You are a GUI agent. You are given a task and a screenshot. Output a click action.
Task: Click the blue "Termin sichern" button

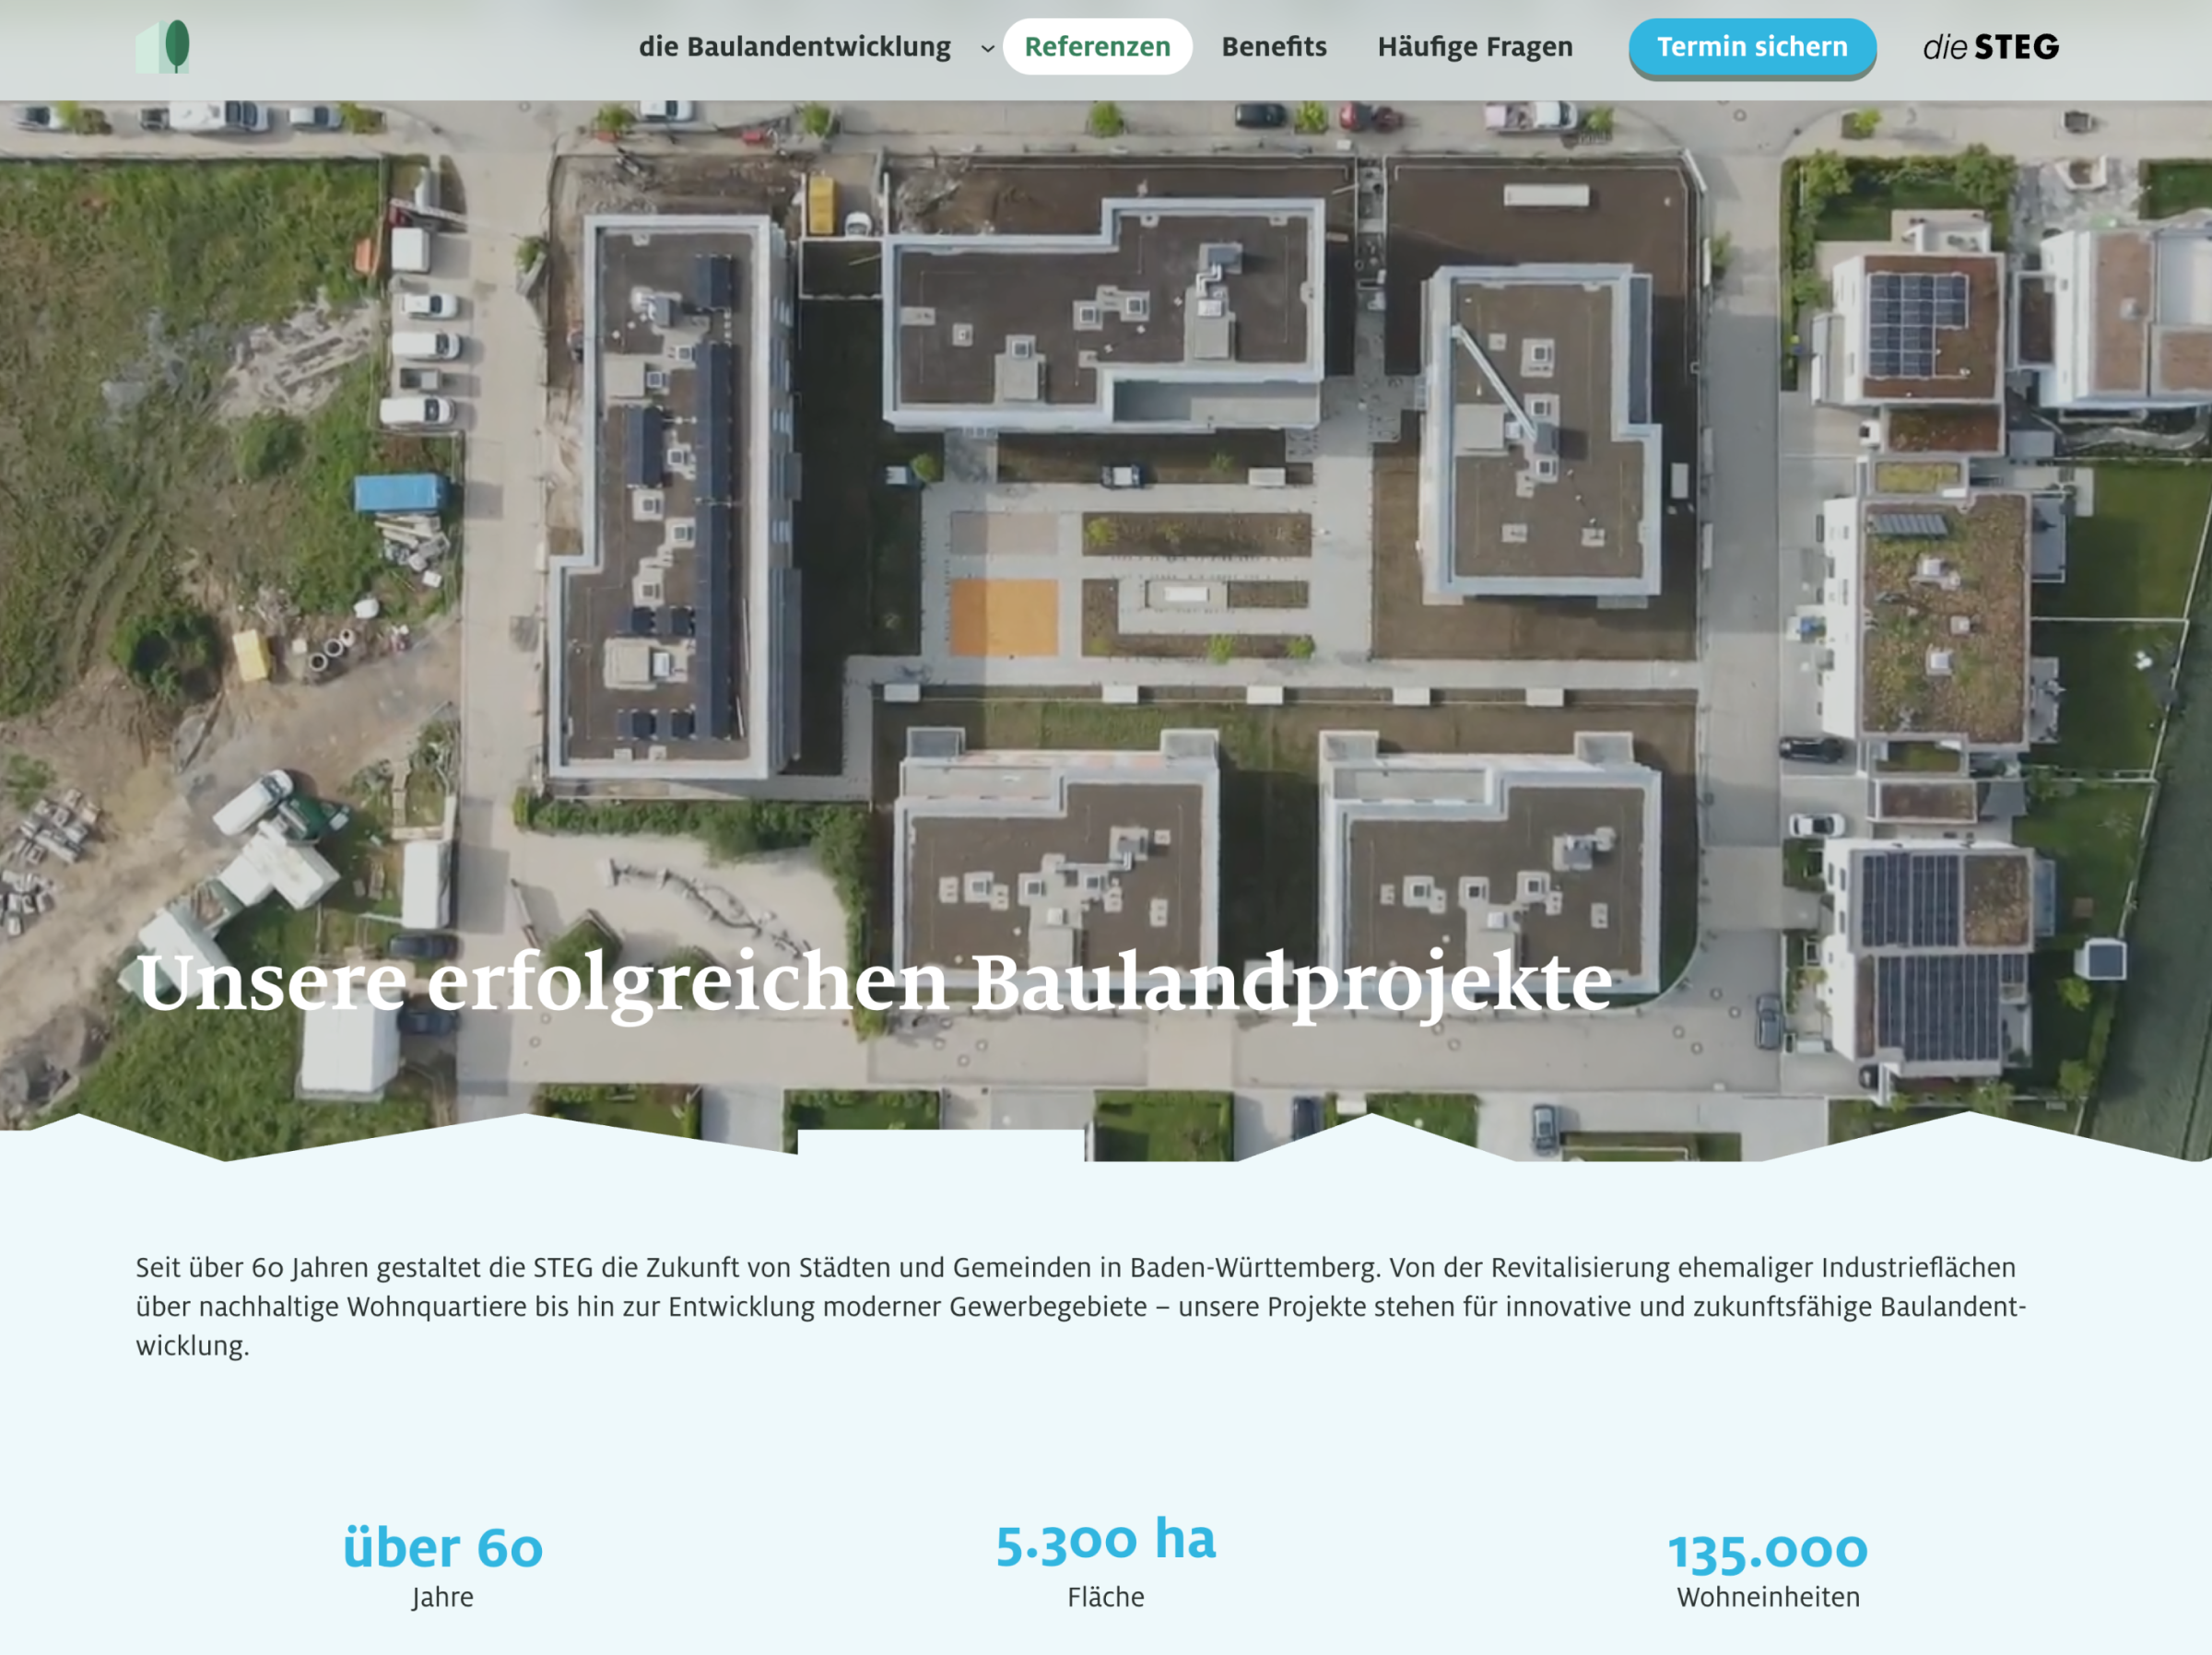point(1751,46)
